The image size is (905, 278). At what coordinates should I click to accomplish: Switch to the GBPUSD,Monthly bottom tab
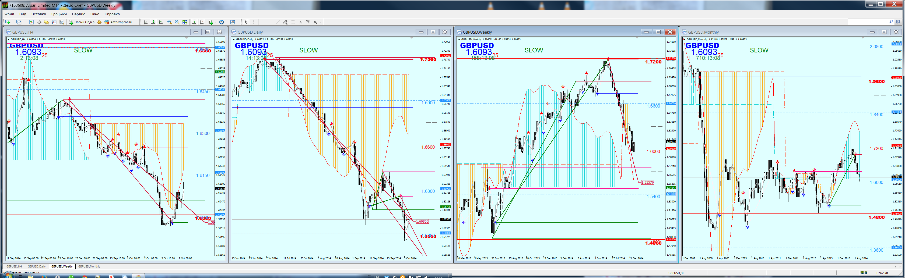[89, 266]
